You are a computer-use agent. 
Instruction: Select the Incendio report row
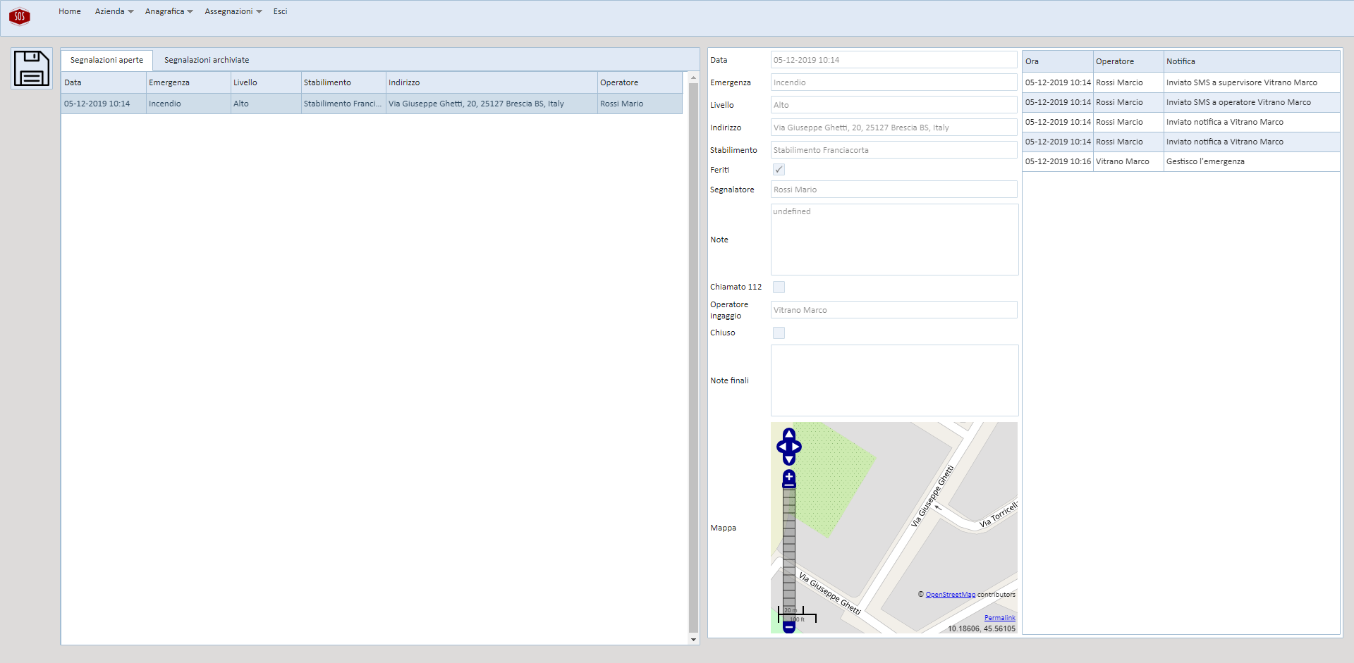point(372,104)
